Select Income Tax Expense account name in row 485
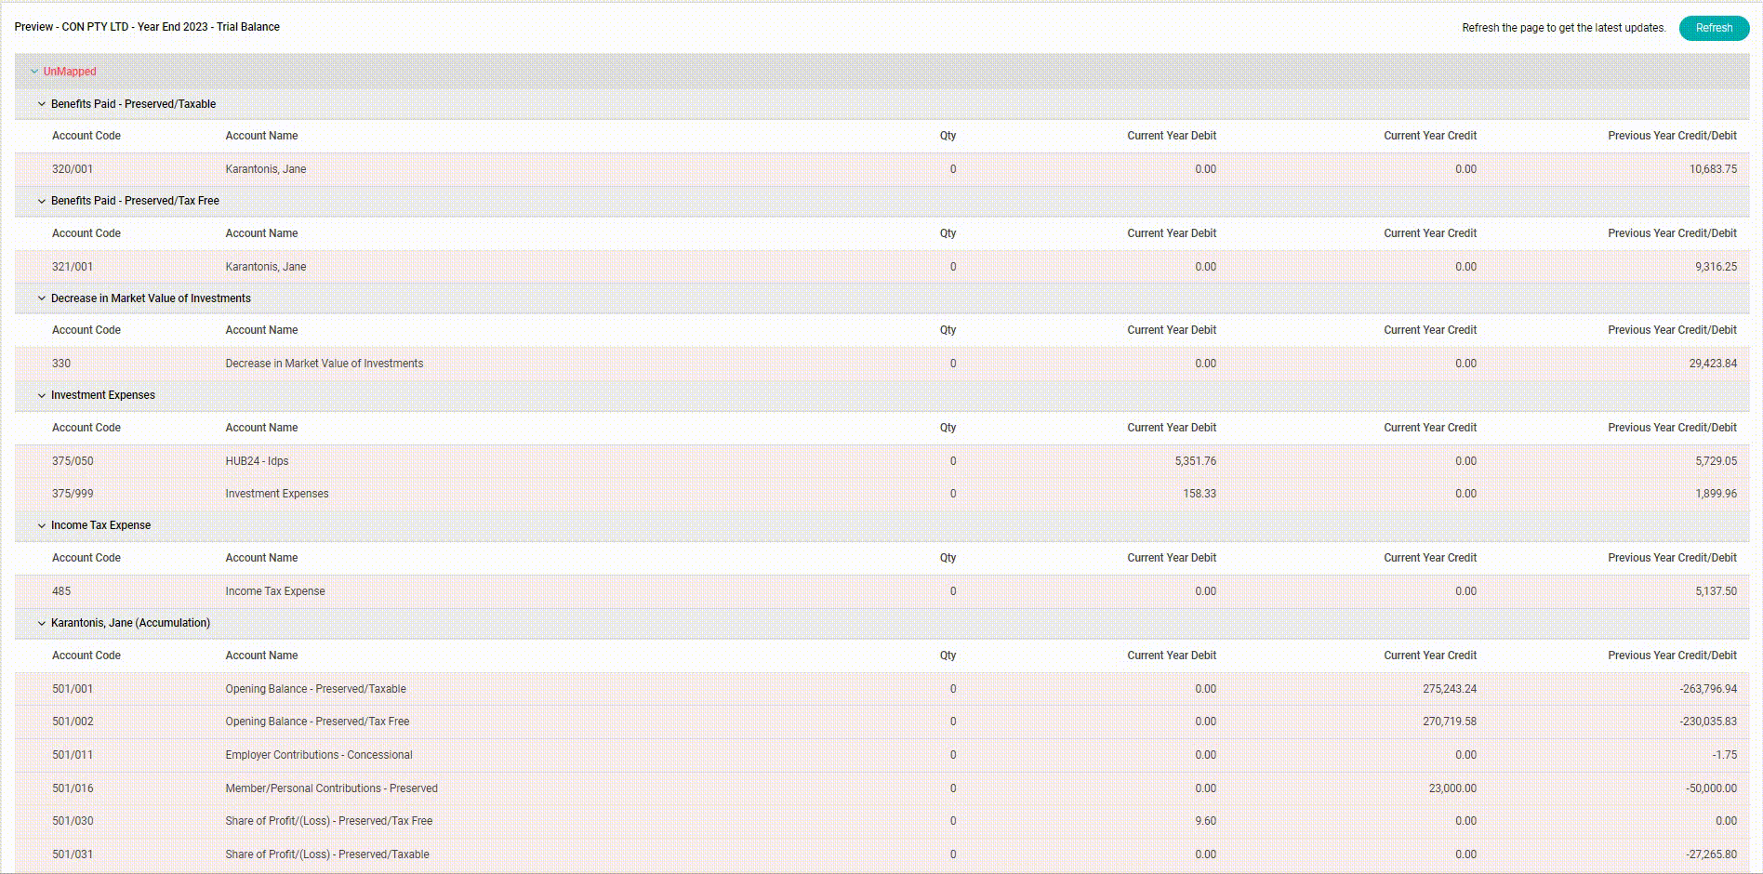The image size is (1763, 874). click(275, 591)
